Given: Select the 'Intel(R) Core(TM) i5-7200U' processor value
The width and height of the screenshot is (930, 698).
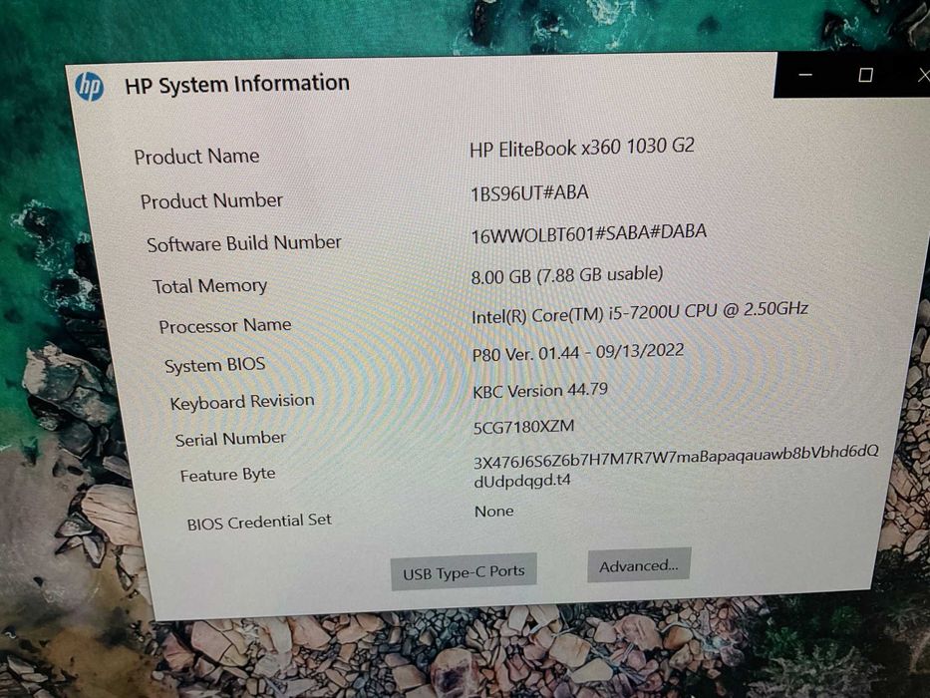Looking at the screenshot, I should click(640, 313).
